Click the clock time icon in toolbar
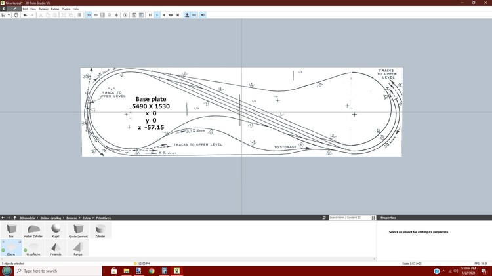The width and height of the screenshot is (492, 276). tap(125, 14)
